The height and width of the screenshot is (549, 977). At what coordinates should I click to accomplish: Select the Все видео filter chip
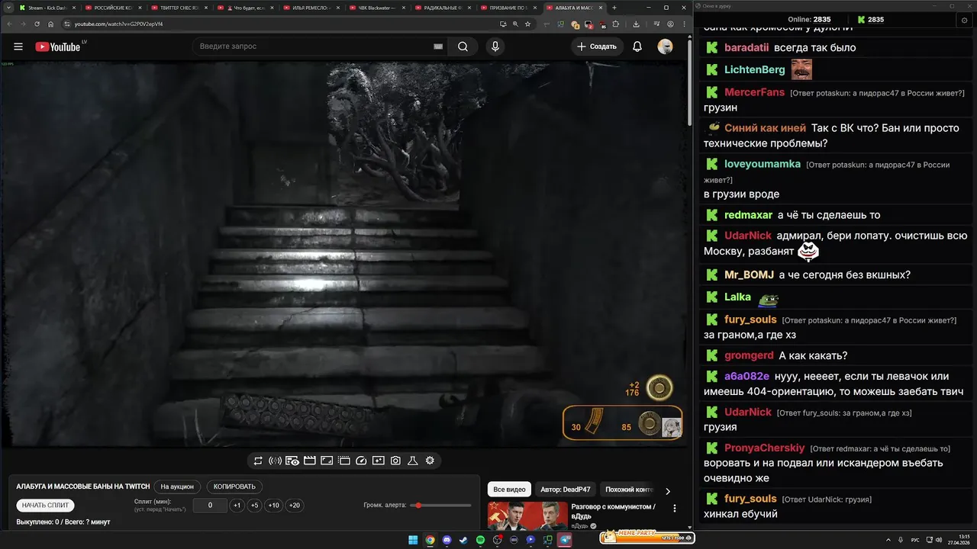click(x=509, y=490)
